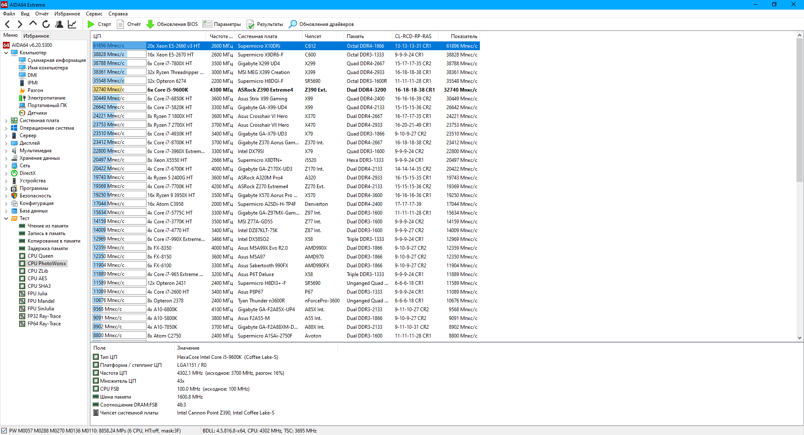Collapse the Компьютер tree node
This screenshot has height=435, width=804.
(x=6, y=53)
